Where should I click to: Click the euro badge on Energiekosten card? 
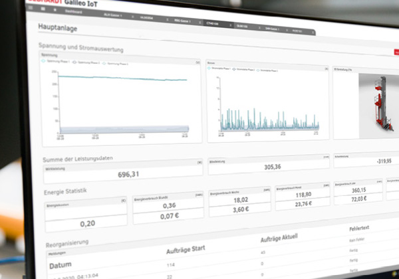pyautogui.click(x=124, y=199)
